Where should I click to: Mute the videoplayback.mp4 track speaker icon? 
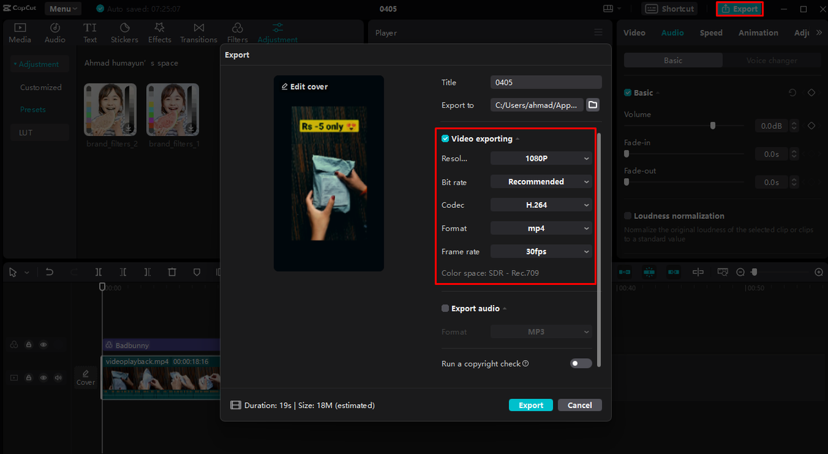58,378
